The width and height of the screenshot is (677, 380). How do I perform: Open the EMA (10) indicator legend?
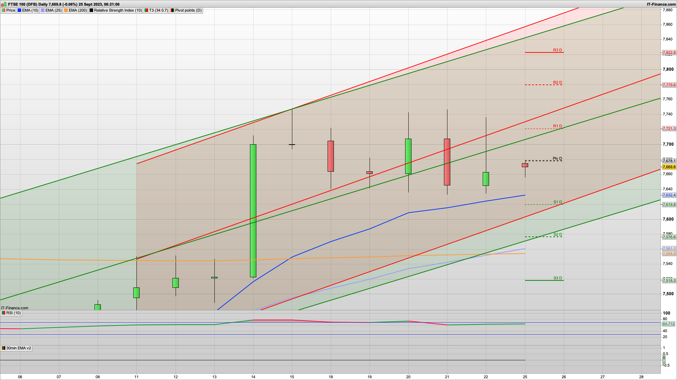pos(28,10)
